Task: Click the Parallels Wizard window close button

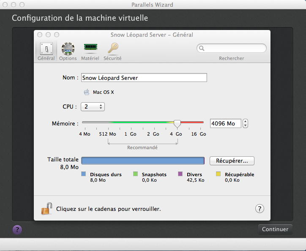Action: click(x=5, y=5)
